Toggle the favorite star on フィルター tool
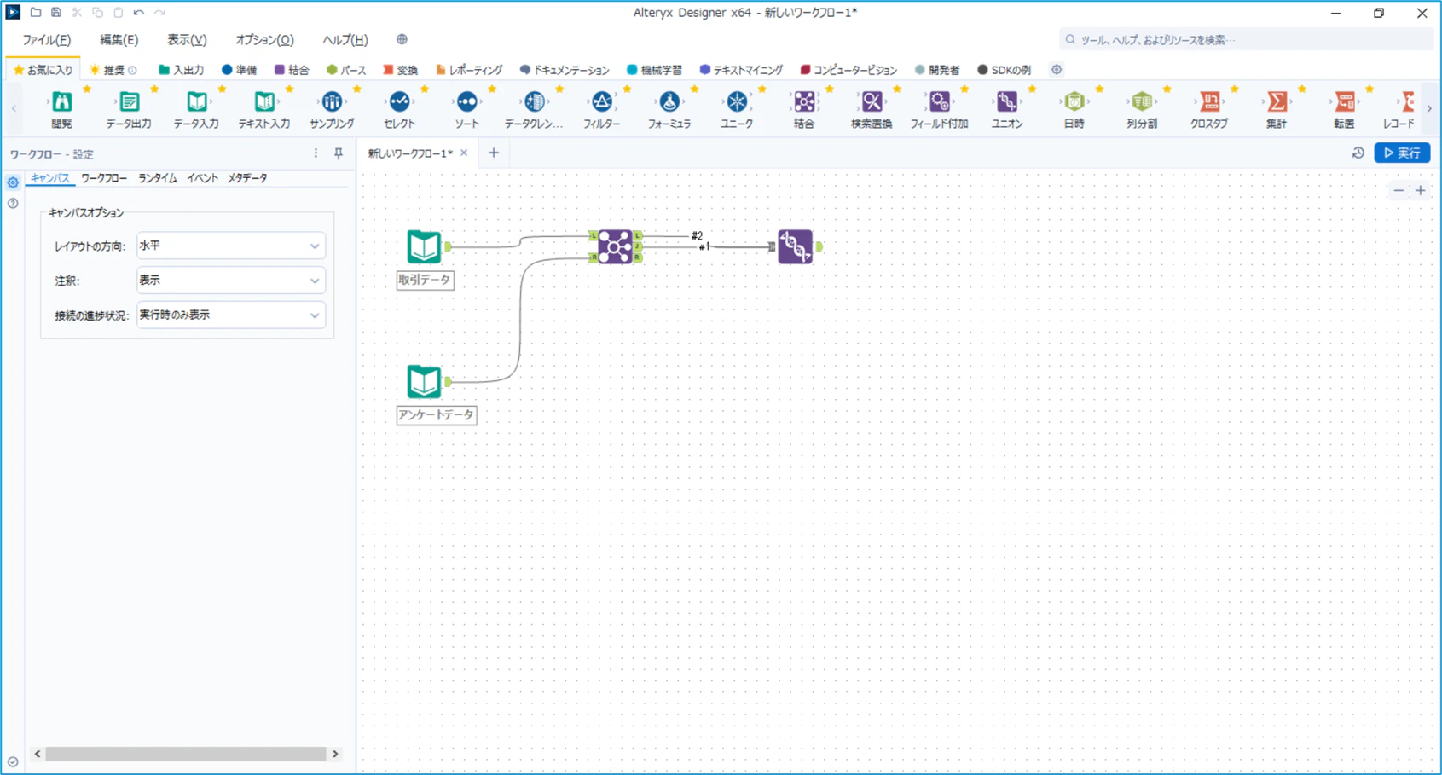1442x775 pixels. point(627,89)
